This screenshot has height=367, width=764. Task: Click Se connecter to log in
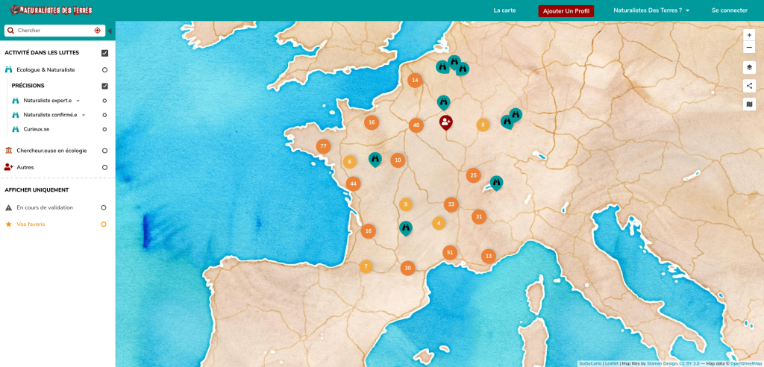point(729,10)
